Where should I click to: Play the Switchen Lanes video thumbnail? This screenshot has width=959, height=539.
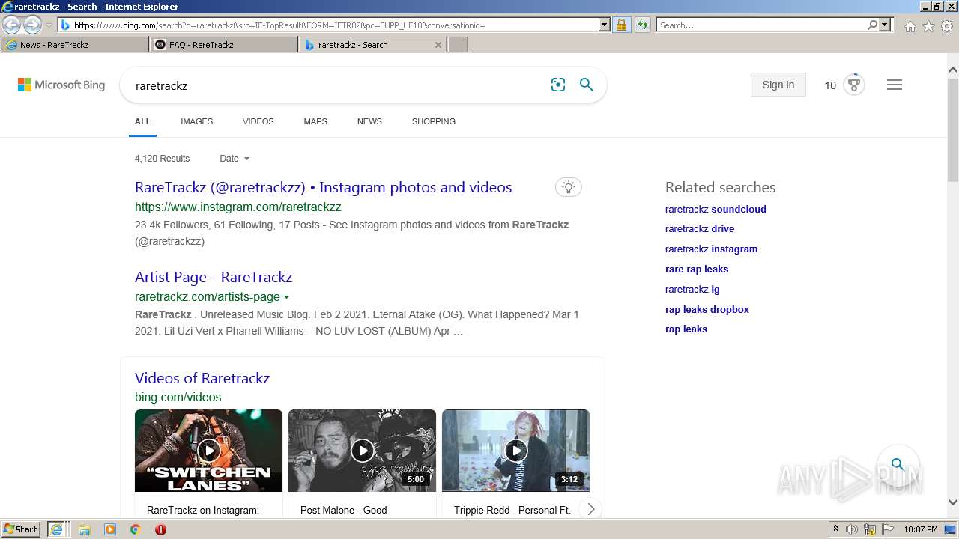(208, 450)
